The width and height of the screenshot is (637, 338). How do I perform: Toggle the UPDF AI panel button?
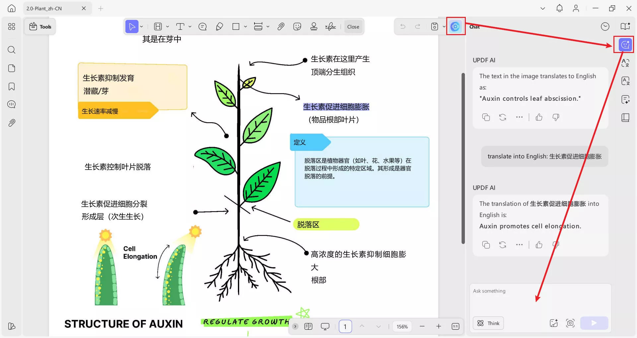(456, 27)
